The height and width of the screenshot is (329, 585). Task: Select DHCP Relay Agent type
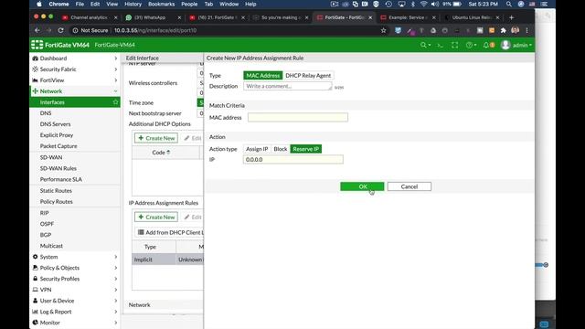tap(308, 75)
